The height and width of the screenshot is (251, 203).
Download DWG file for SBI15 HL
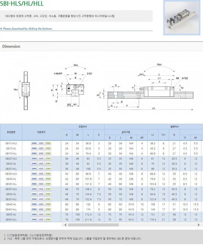[34, 148]
